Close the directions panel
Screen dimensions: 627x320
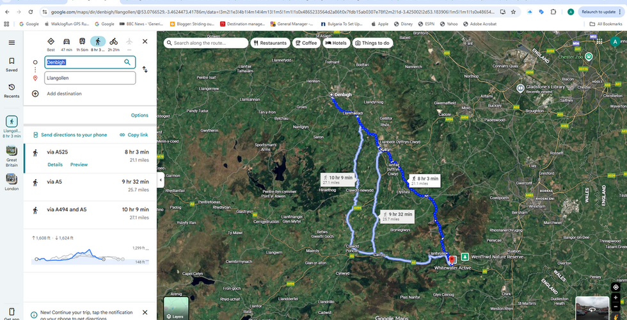click(145, 41)
